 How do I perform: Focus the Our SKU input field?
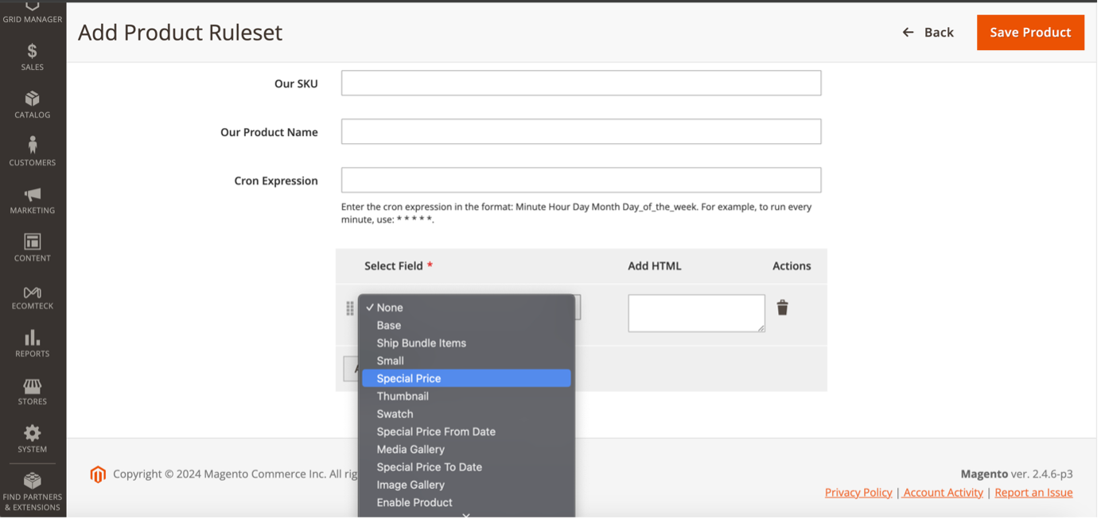coord(581,83)
